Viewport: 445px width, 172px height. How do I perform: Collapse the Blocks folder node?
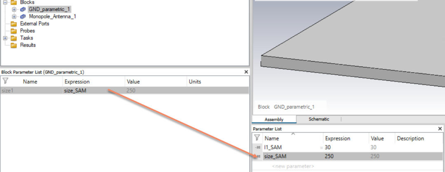coord(5,2)
